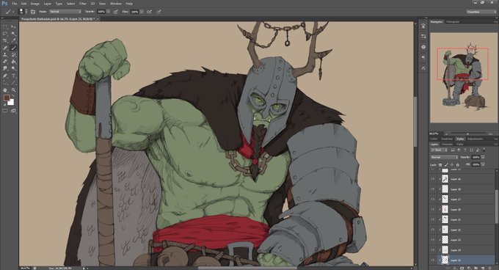
Task: Select the Pen tool
Action: point(5,76)
